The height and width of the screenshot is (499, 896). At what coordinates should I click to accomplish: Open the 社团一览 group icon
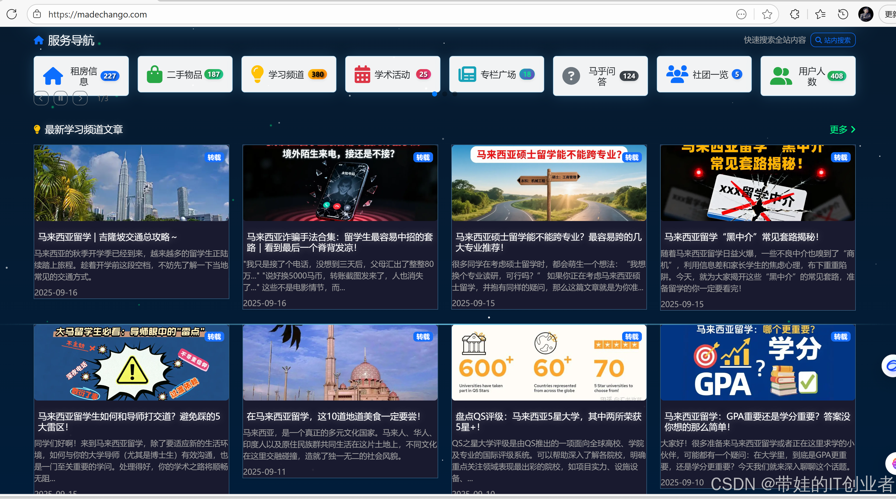(677, 74)
